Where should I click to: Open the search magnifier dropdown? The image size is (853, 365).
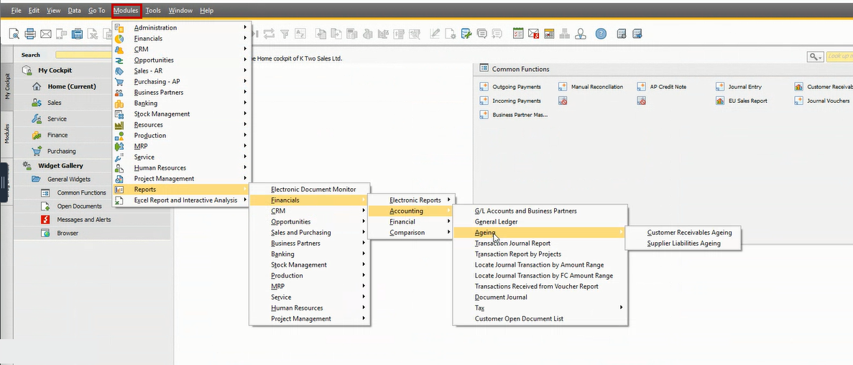point(815,57)
